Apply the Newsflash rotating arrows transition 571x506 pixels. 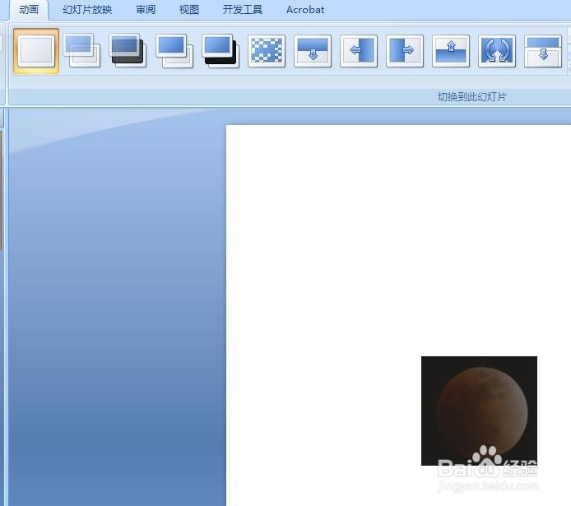(497, 51)
